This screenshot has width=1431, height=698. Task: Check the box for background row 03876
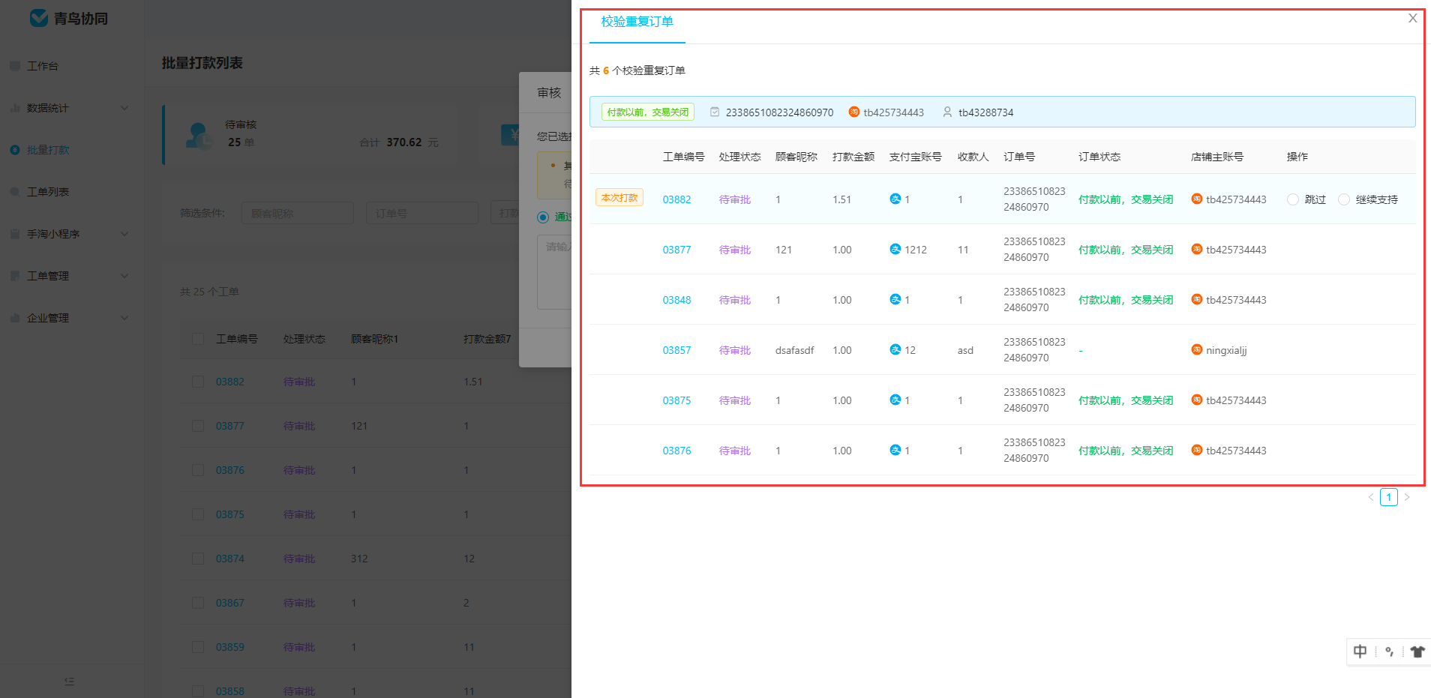click(198, 470)
